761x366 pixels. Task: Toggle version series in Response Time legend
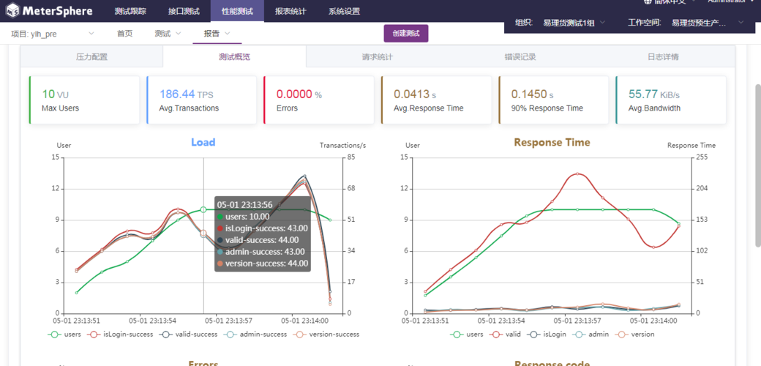coord(635,335)
